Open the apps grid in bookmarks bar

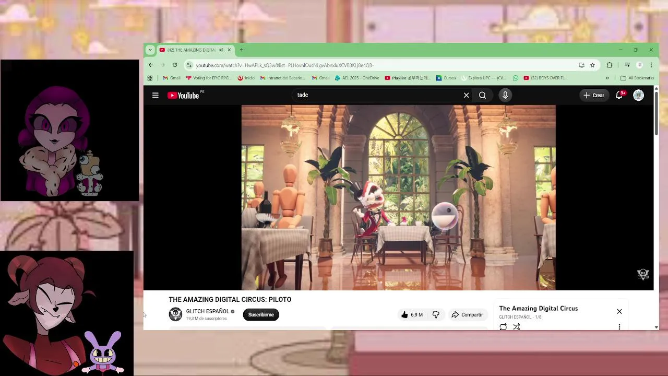point(150,78)
